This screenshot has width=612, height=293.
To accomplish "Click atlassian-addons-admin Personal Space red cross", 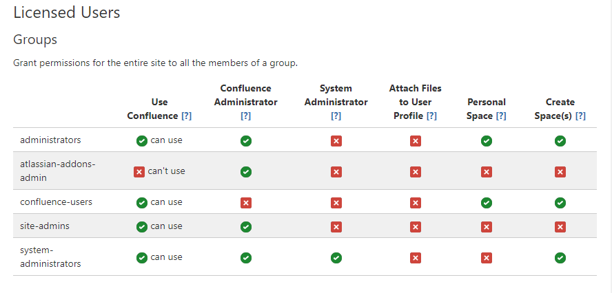I will [x=487, y=172].
